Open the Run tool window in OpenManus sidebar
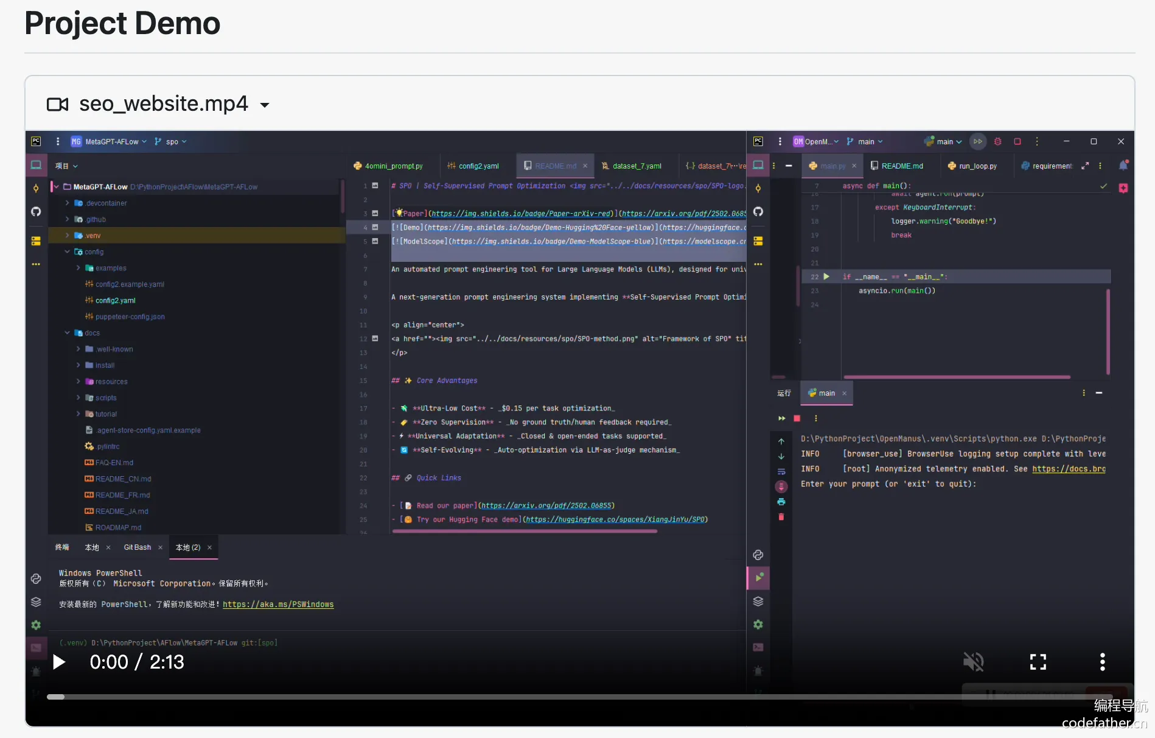1155x738 pixels. (x=758, y=578)
